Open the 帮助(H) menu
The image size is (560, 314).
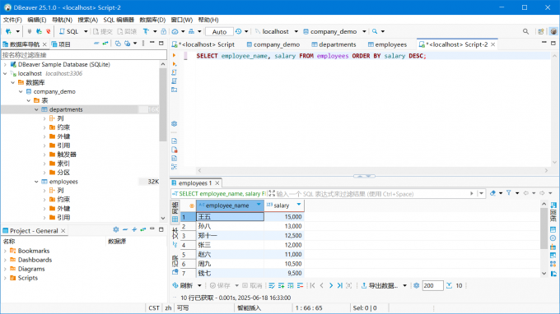click(208, 20)
